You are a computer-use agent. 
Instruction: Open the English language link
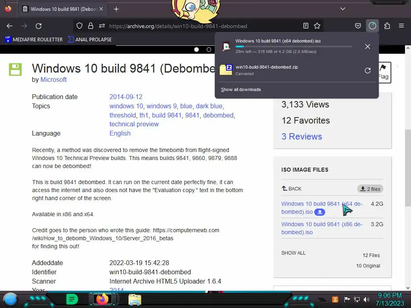click(x=120, y=133)
